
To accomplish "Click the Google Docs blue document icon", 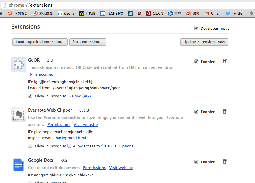I will click(x=19, y=165).
